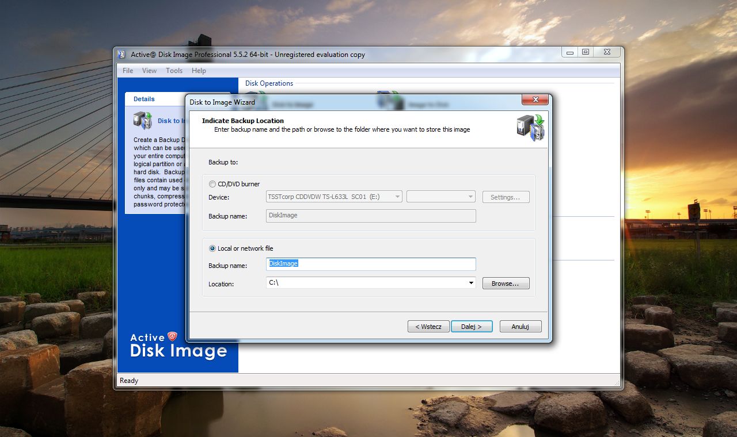The width and height of the screenshot is (737, 437).
Task: Click the Details tab in the sidebar
Action: tap(144, 99)
